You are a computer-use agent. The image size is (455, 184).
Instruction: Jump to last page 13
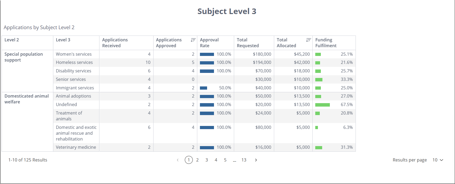244,160
